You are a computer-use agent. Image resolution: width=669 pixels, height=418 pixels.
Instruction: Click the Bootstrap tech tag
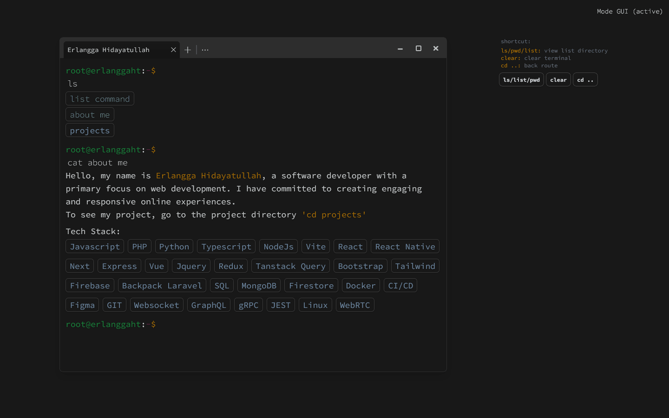point(361,266)
